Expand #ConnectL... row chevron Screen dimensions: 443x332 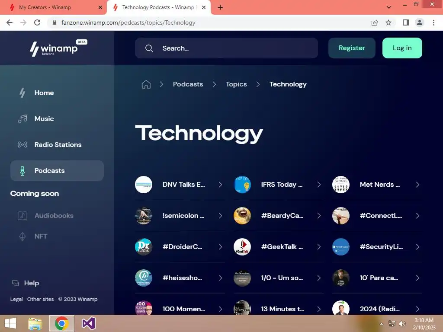(417, 216)
